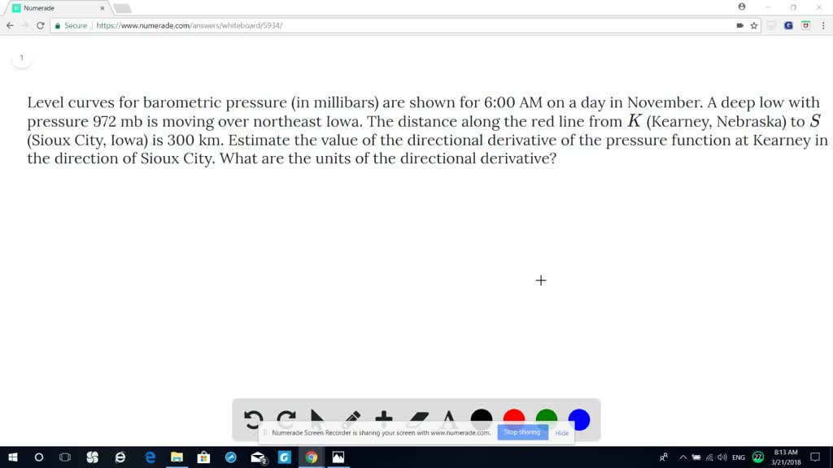This screenshot has width=833, height=468.
Task: Open the volume speaker control
Action: [x=722, y=457]
